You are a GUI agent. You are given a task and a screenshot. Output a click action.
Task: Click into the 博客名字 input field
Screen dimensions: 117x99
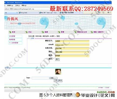[72, 41]
